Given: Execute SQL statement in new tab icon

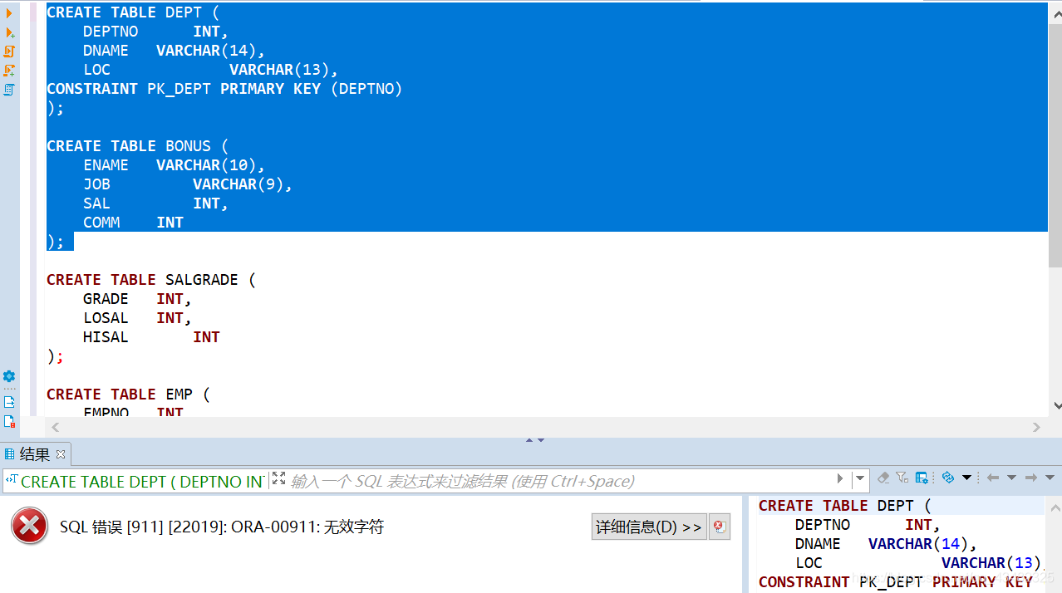Looking at the screenshot, I should point(9,32).
